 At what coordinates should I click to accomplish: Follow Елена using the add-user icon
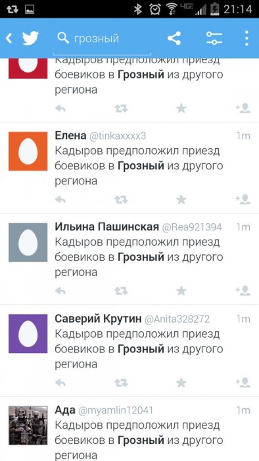pos(243,200)
